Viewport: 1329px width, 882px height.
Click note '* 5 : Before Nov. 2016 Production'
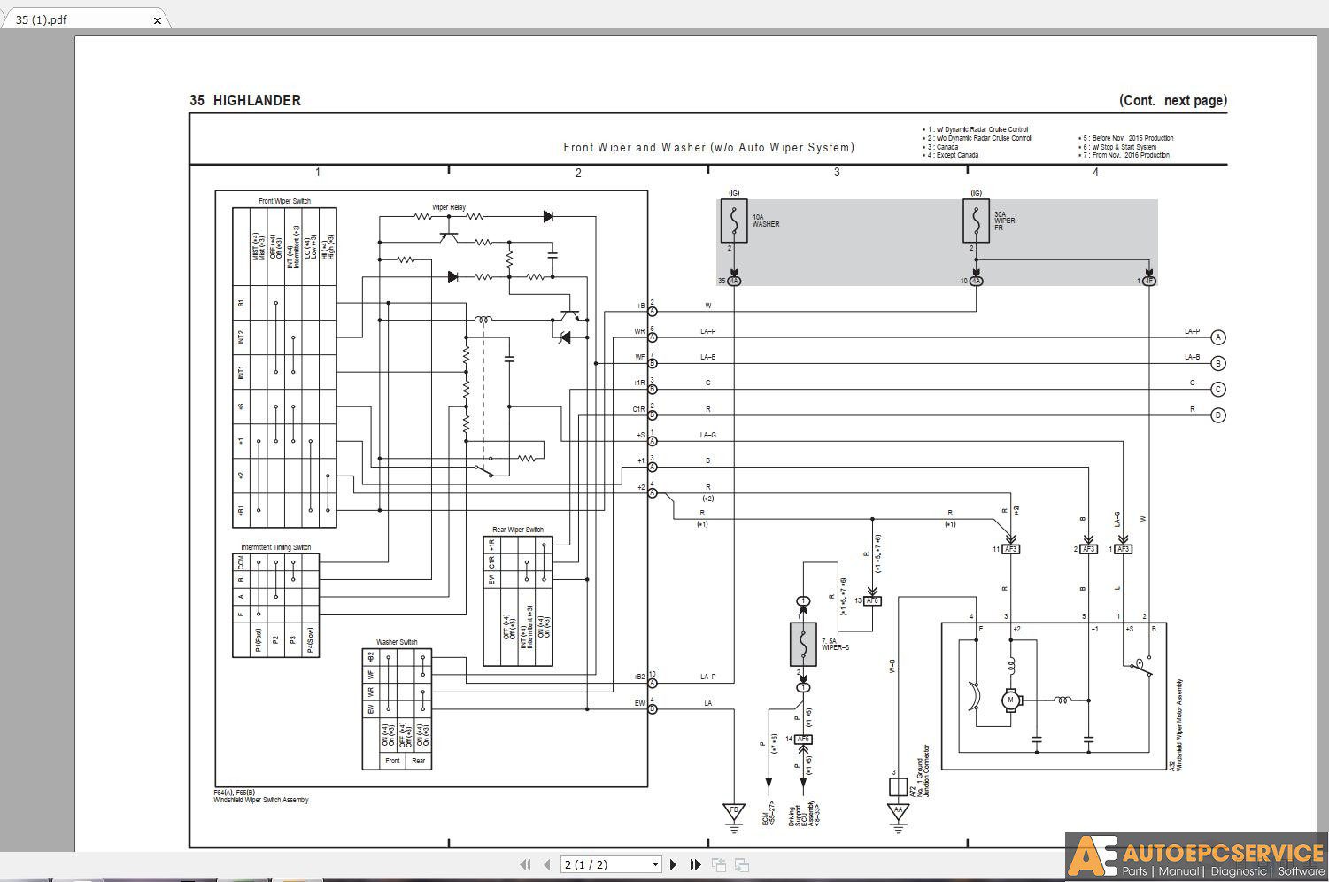pos(1126,138)
